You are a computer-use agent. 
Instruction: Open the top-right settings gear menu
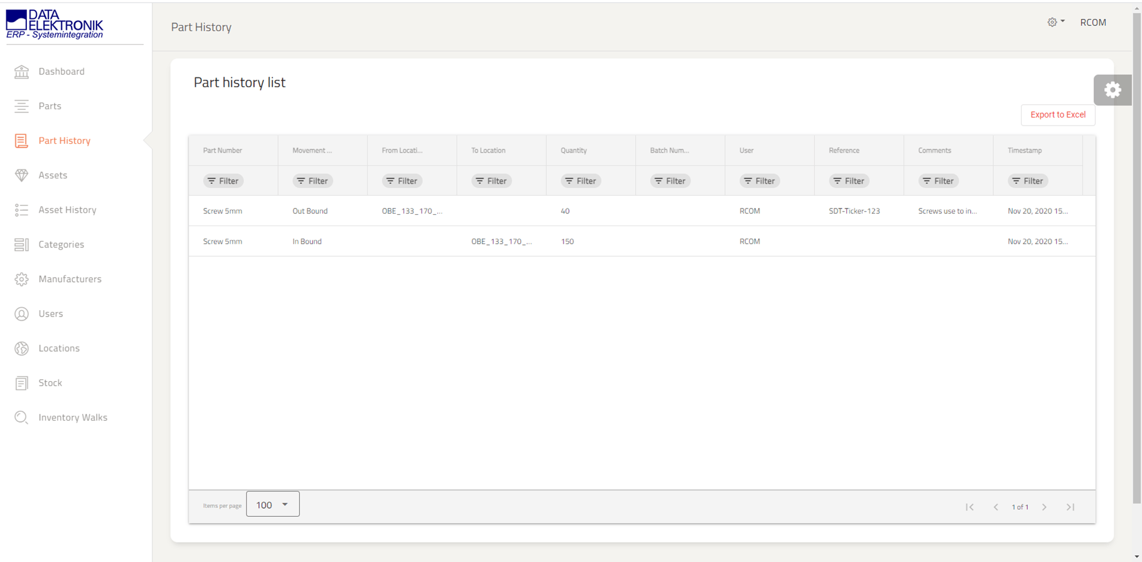coord(1055,22)
